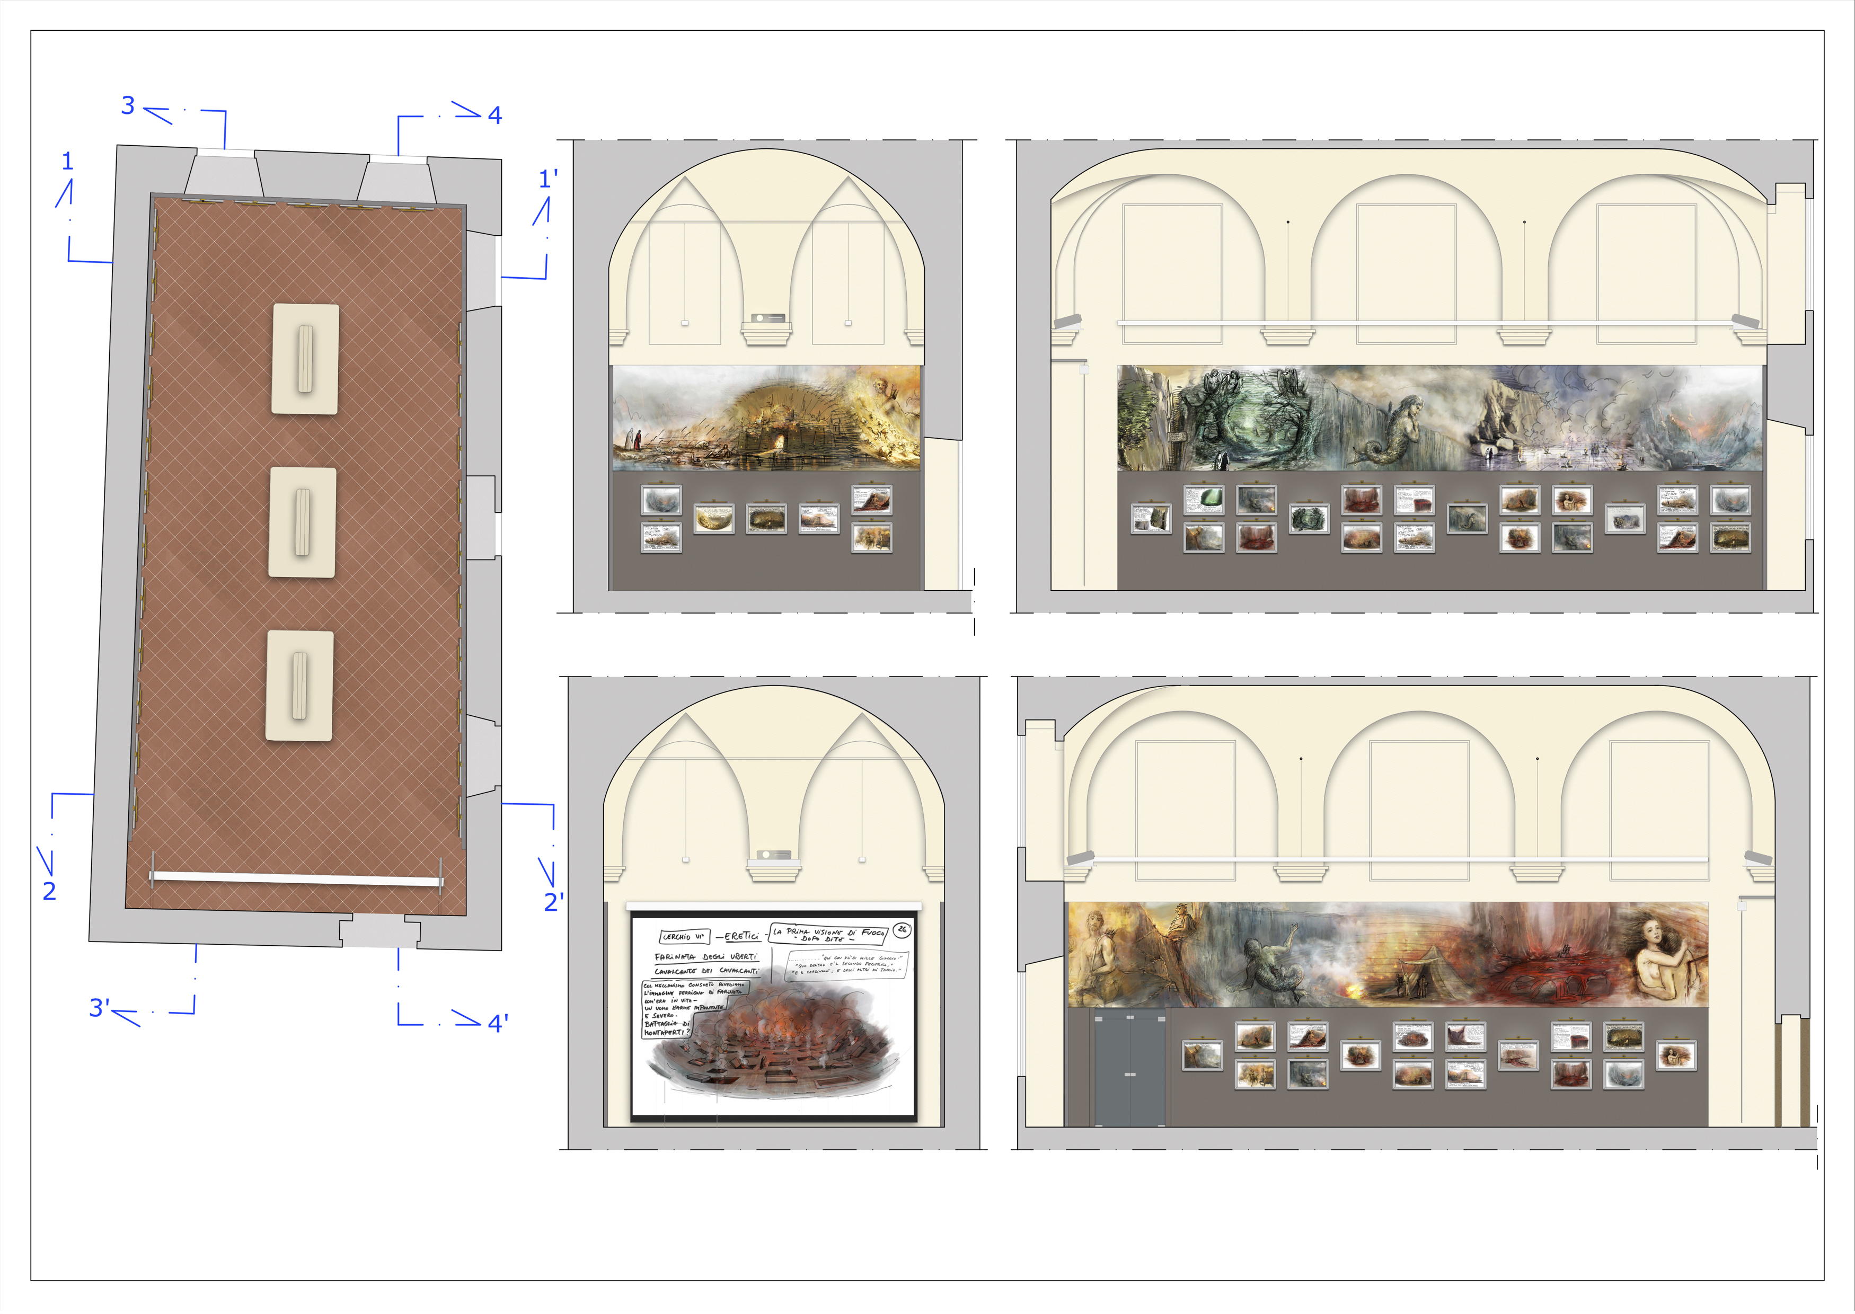The width and height of the screenshot is (1855, 1314).
Task: Click the blue section label "1'"
Action: (x=548, y=179)
